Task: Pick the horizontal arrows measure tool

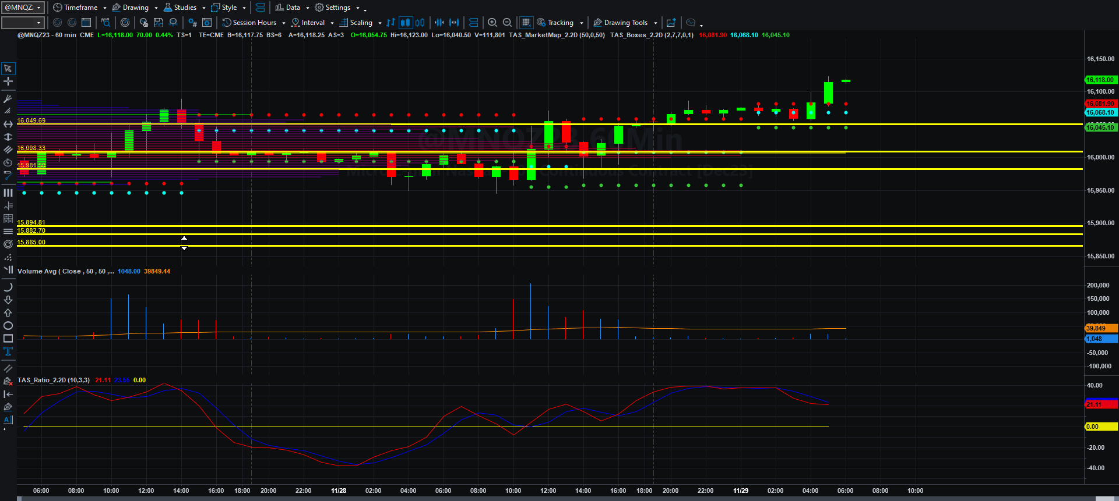Action: [8, 125]
